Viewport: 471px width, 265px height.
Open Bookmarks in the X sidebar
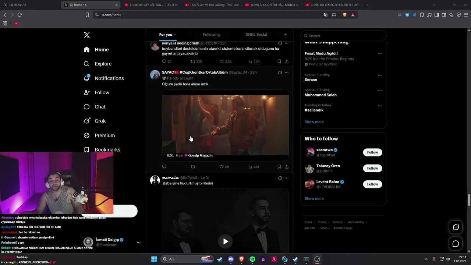point(102,150)
